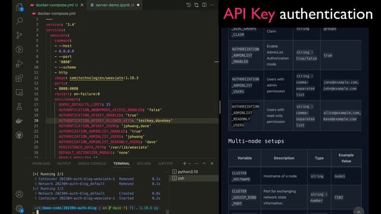
Task: Click the Variable column header in docs table
Action: pos(245,158)
